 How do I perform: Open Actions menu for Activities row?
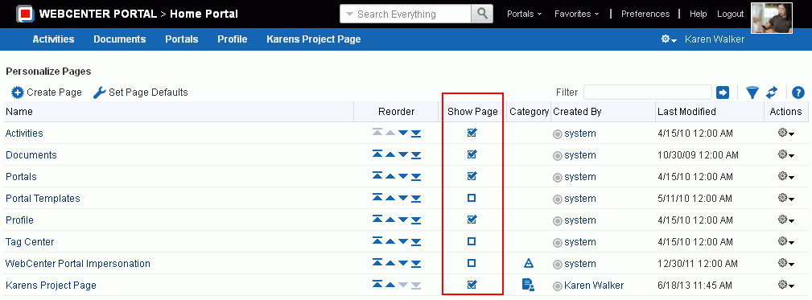786,134
